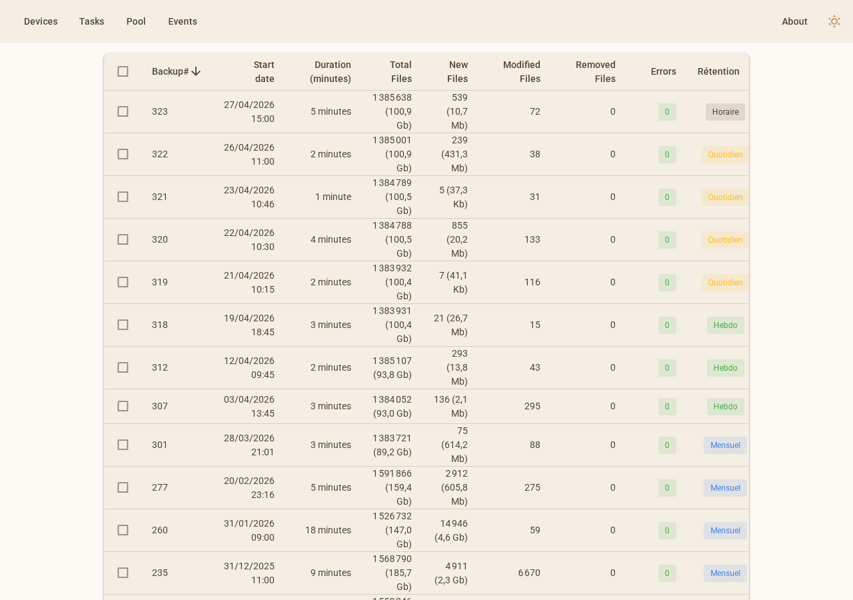Click the Hebdo tag on backup 318
Image resolution: width=853 pixels, height=600 pixels.
pos(726,325)
